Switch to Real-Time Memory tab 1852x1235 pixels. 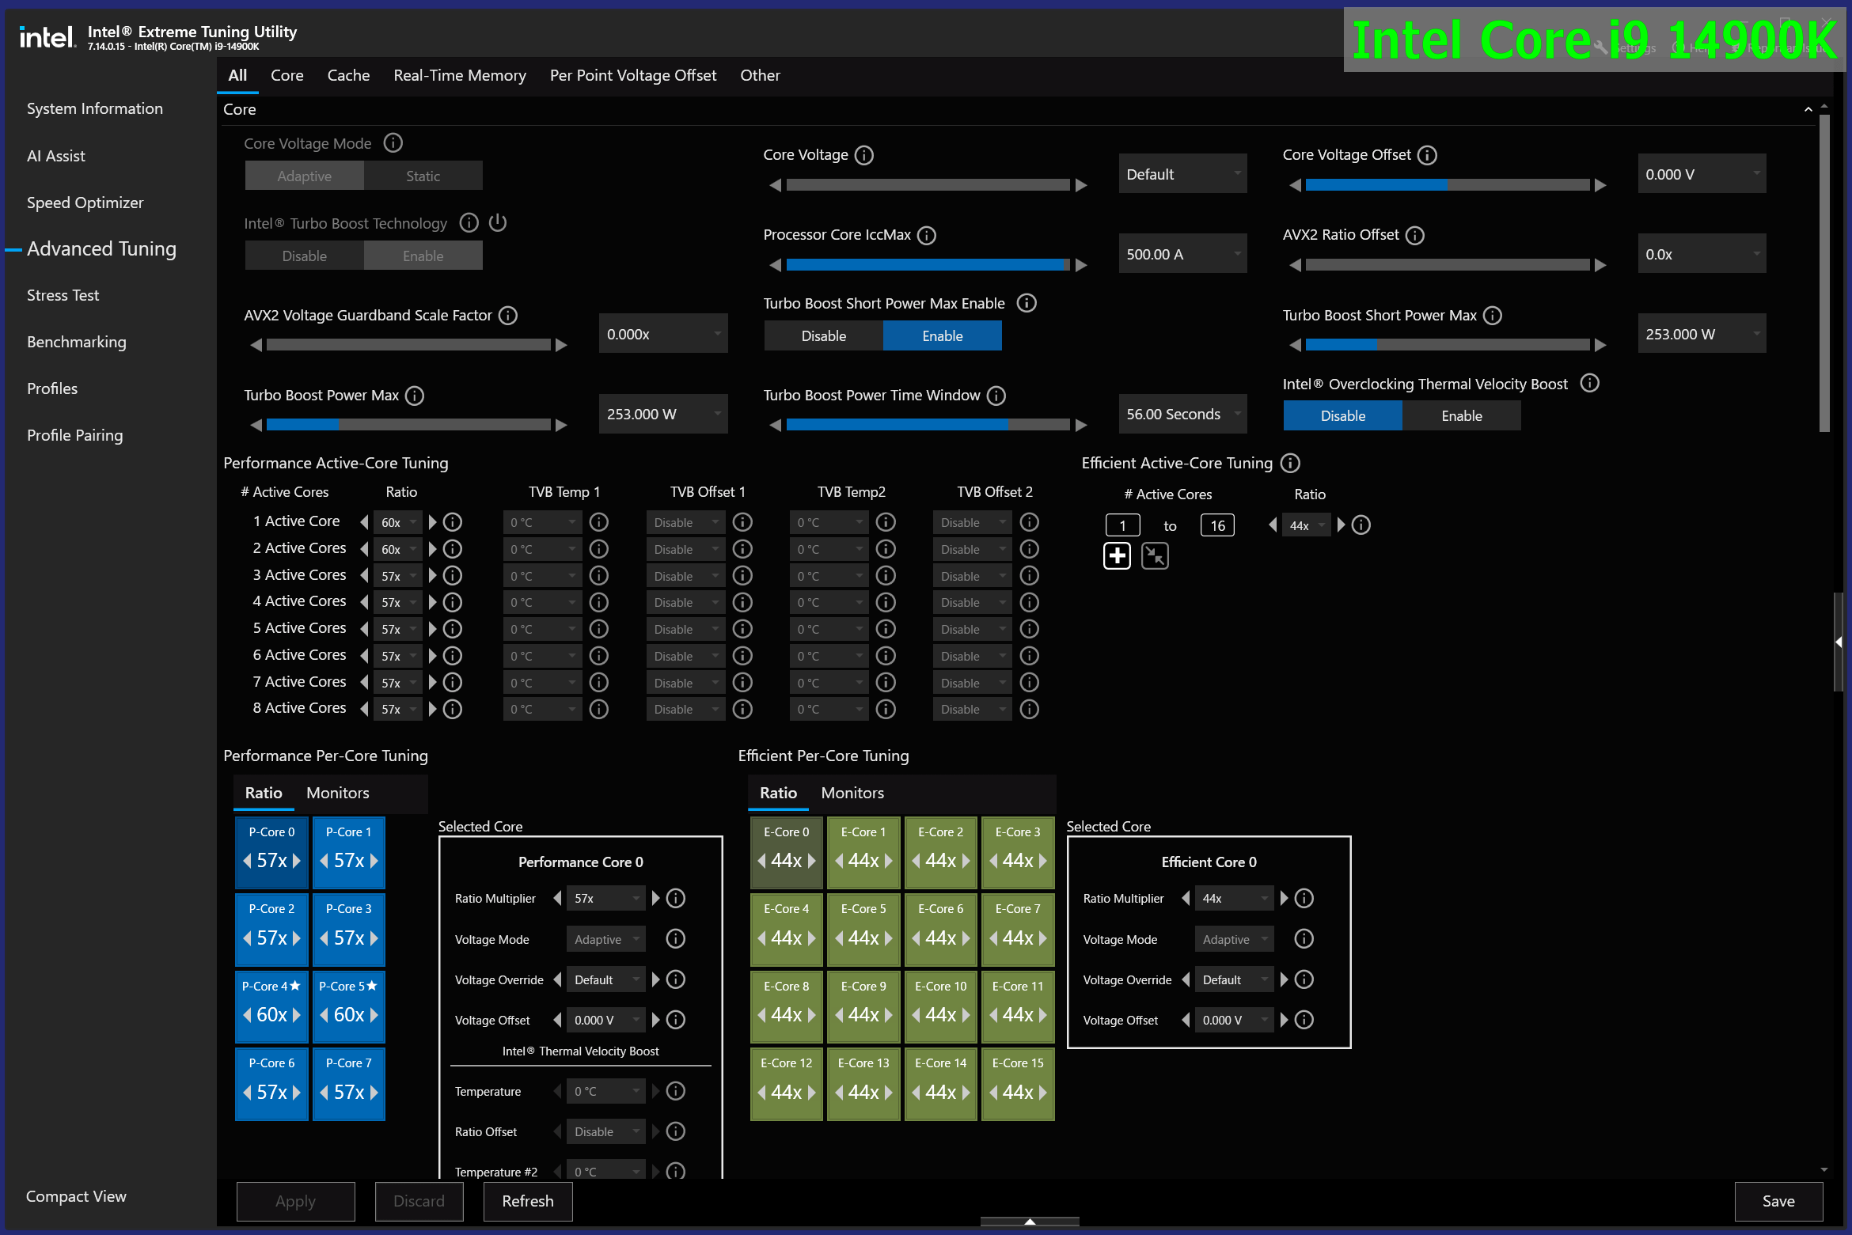(x=460, y=75)
